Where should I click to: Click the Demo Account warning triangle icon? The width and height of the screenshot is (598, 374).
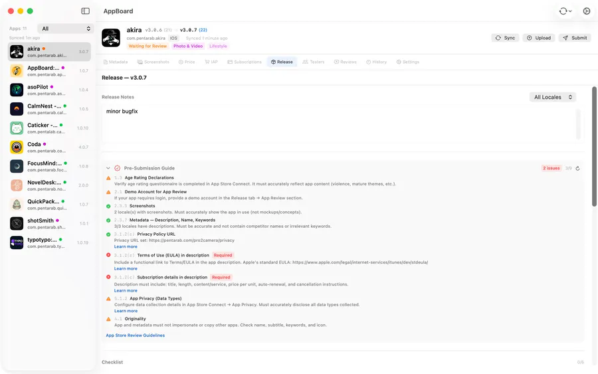108,192
